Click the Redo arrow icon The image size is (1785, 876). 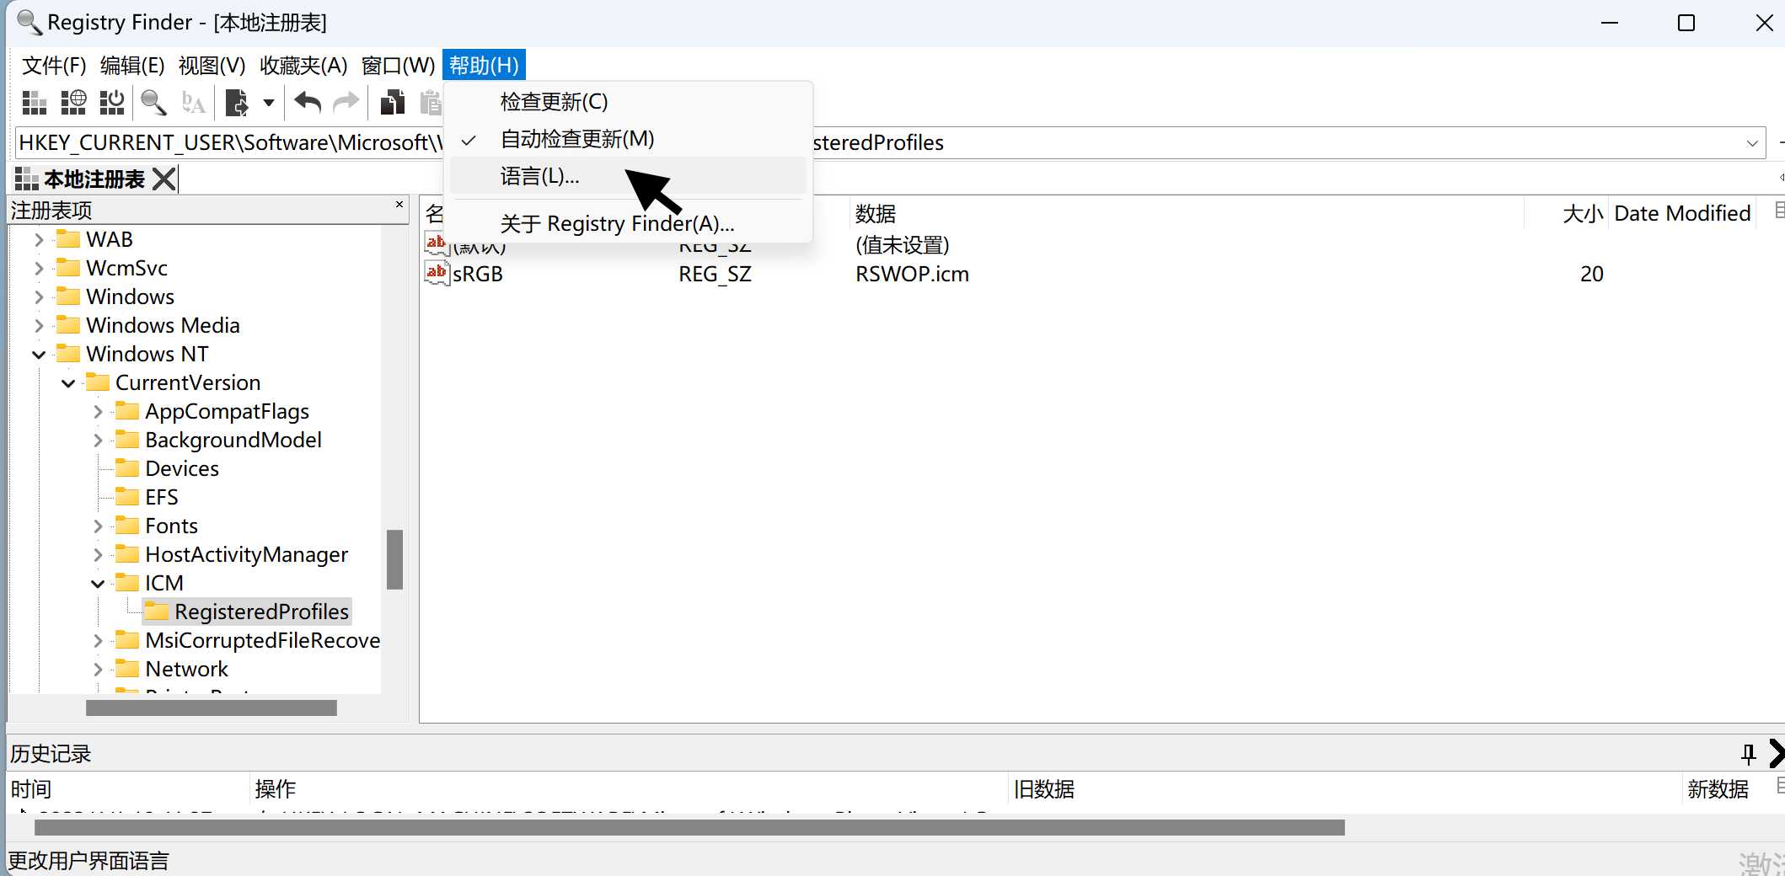point(346,103)
